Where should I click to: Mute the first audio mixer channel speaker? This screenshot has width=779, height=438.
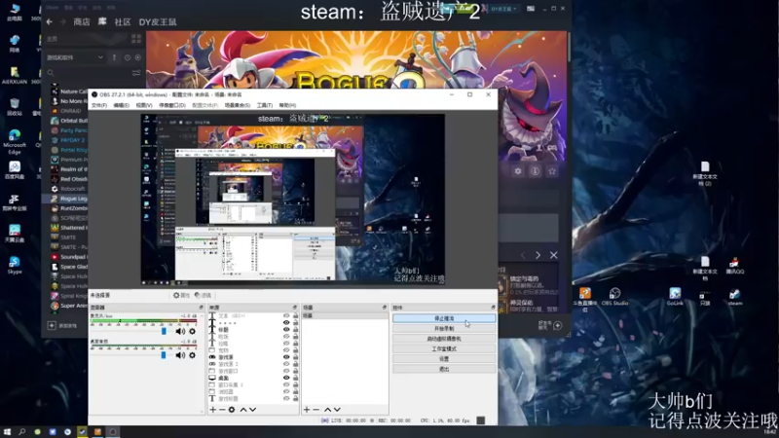(x=180, y=331)
